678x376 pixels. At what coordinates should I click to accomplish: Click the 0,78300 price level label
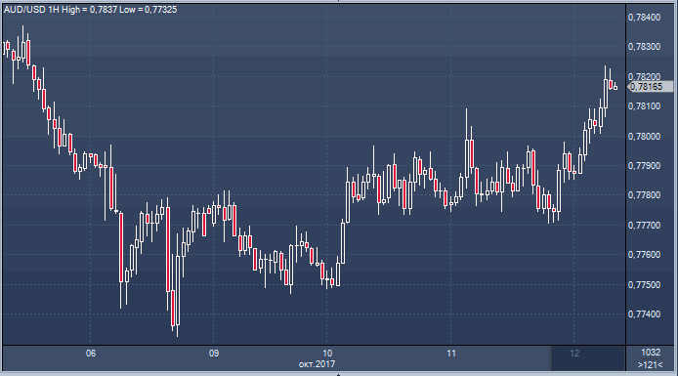tap(644, 47)
